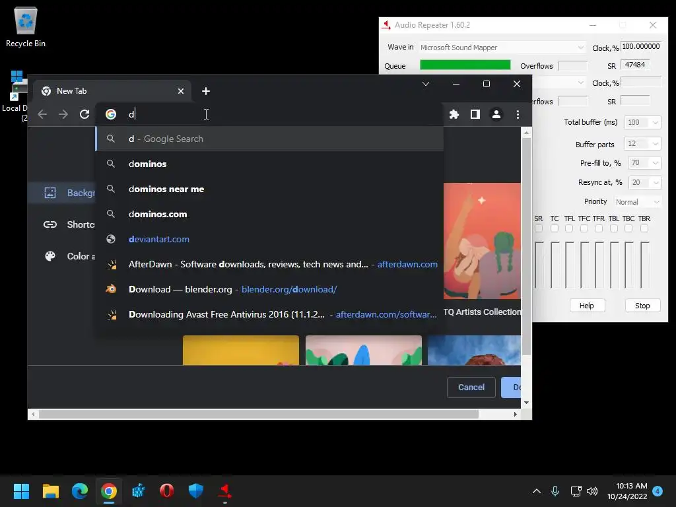Open Chrome tab search chevron
Image resolution: width=676 pixels, height=507 pixels.
pos(426,84)
